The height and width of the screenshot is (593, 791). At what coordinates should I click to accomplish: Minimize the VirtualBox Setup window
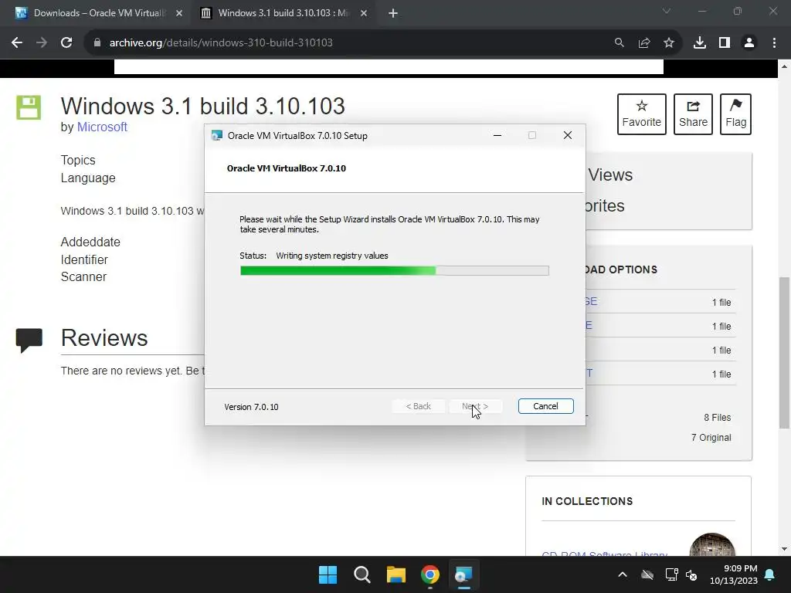point(497,136)
